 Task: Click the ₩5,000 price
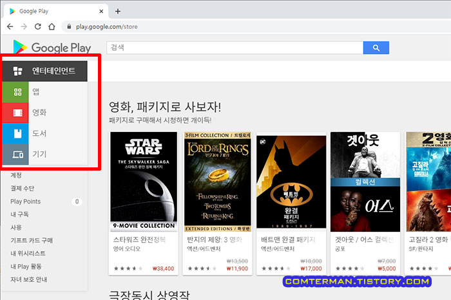(387, 268)
